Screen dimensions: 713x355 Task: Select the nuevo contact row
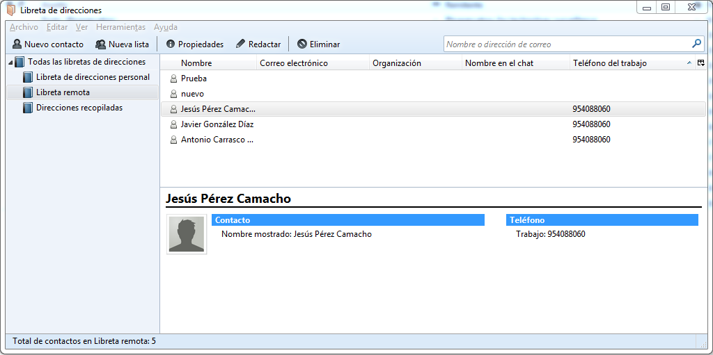433,94
